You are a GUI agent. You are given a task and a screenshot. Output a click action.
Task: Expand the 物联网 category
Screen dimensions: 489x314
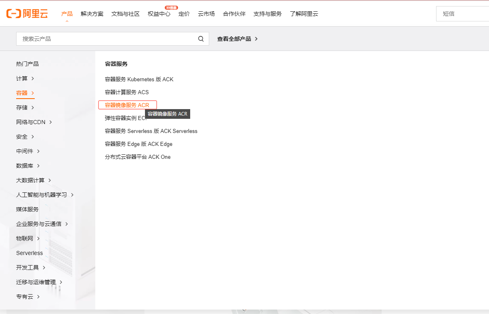[28, 238]
